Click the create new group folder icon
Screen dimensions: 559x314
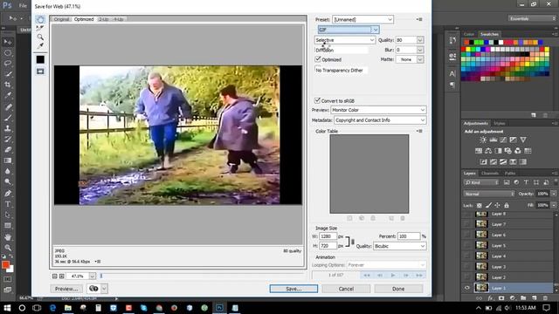tap(523, 298)
